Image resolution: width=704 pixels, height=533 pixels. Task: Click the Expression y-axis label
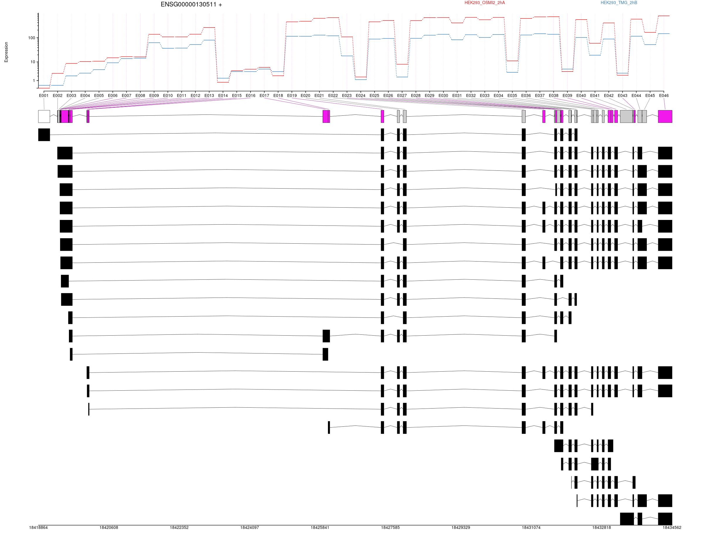click(x=6, y=52)
